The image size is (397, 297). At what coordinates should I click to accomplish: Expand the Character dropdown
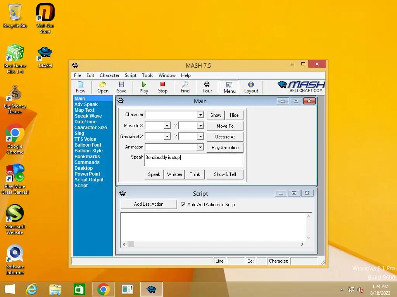[200, 114]
